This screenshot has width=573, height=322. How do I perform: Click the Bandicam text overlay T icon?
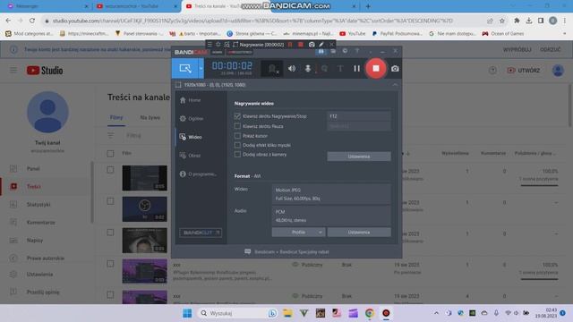click(x=340, y=68)
